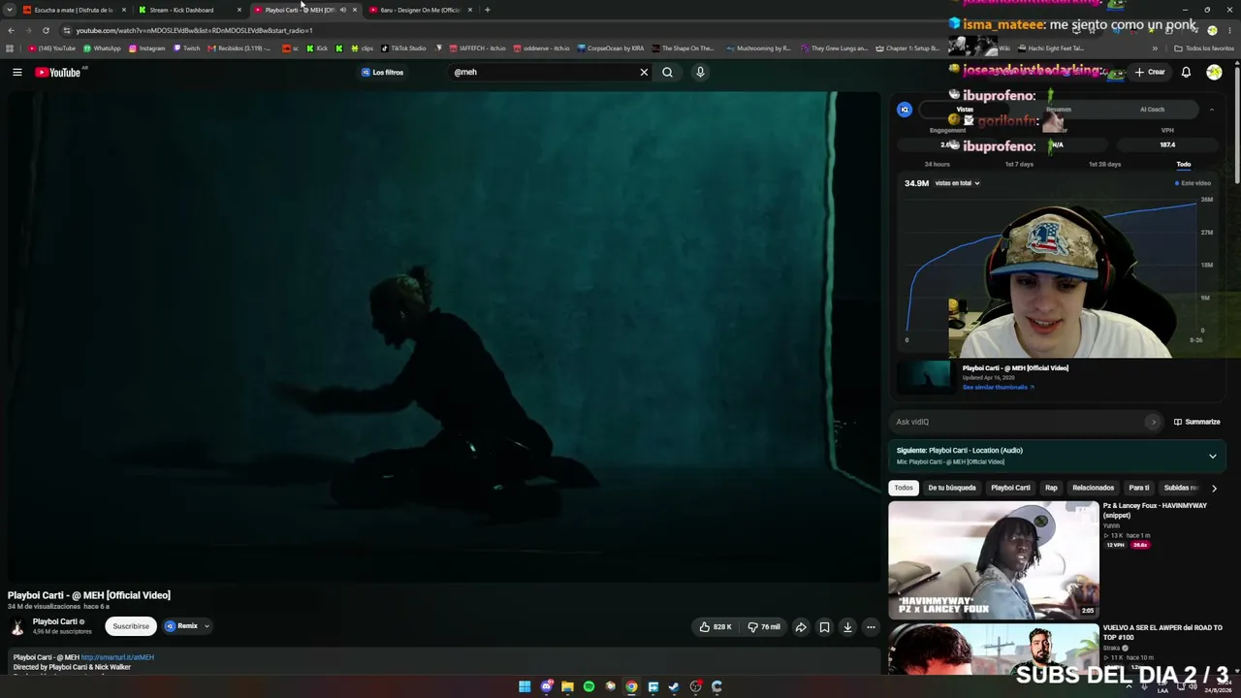Go to YouTube home via logo

point(58,72)
